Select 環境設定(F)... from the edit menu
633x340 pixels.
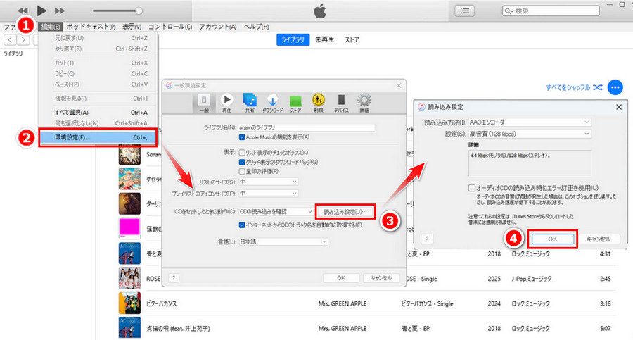point(98,137)
